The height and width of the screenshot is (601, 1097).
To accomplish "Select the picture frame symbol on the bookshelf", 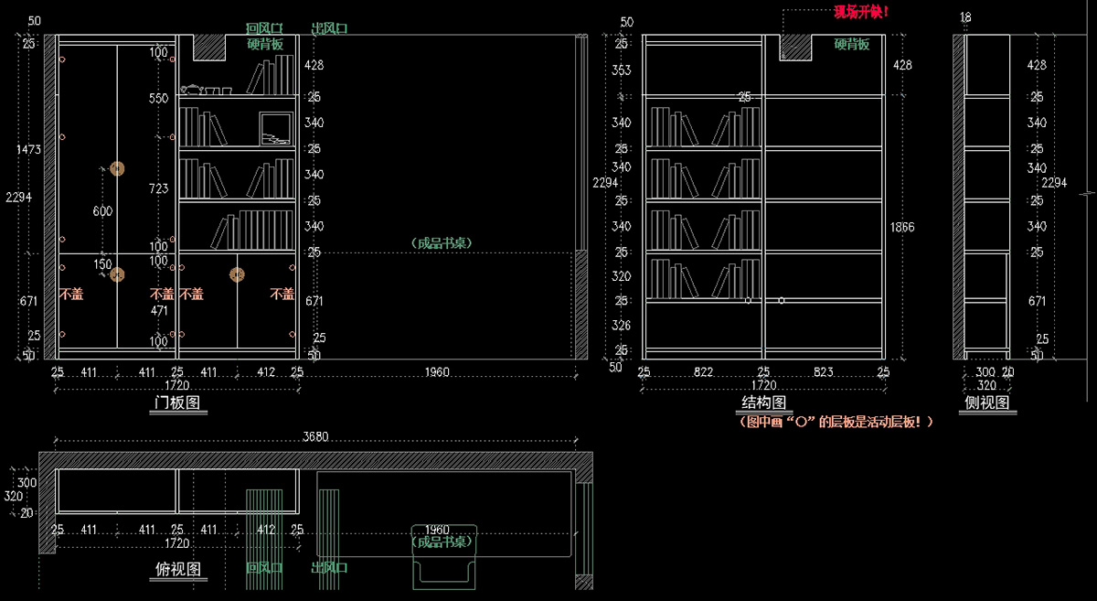I will pyautogui.click(x=275, y=128).
